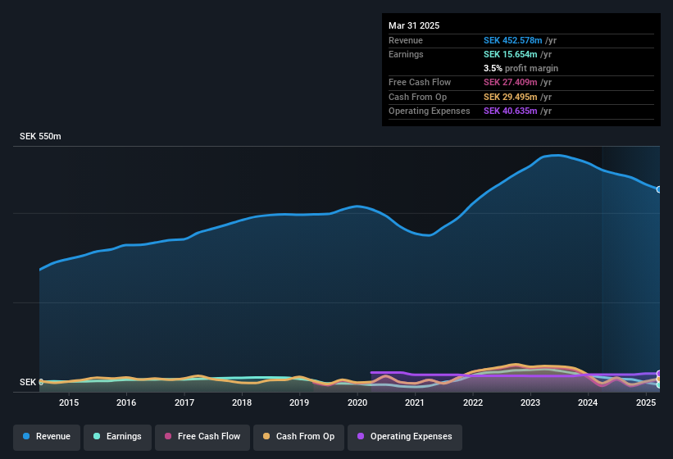673x459 pixels.
Task: Click the 3.5% profit margin text
Action: pyautogui.click(x=521, y=68)
